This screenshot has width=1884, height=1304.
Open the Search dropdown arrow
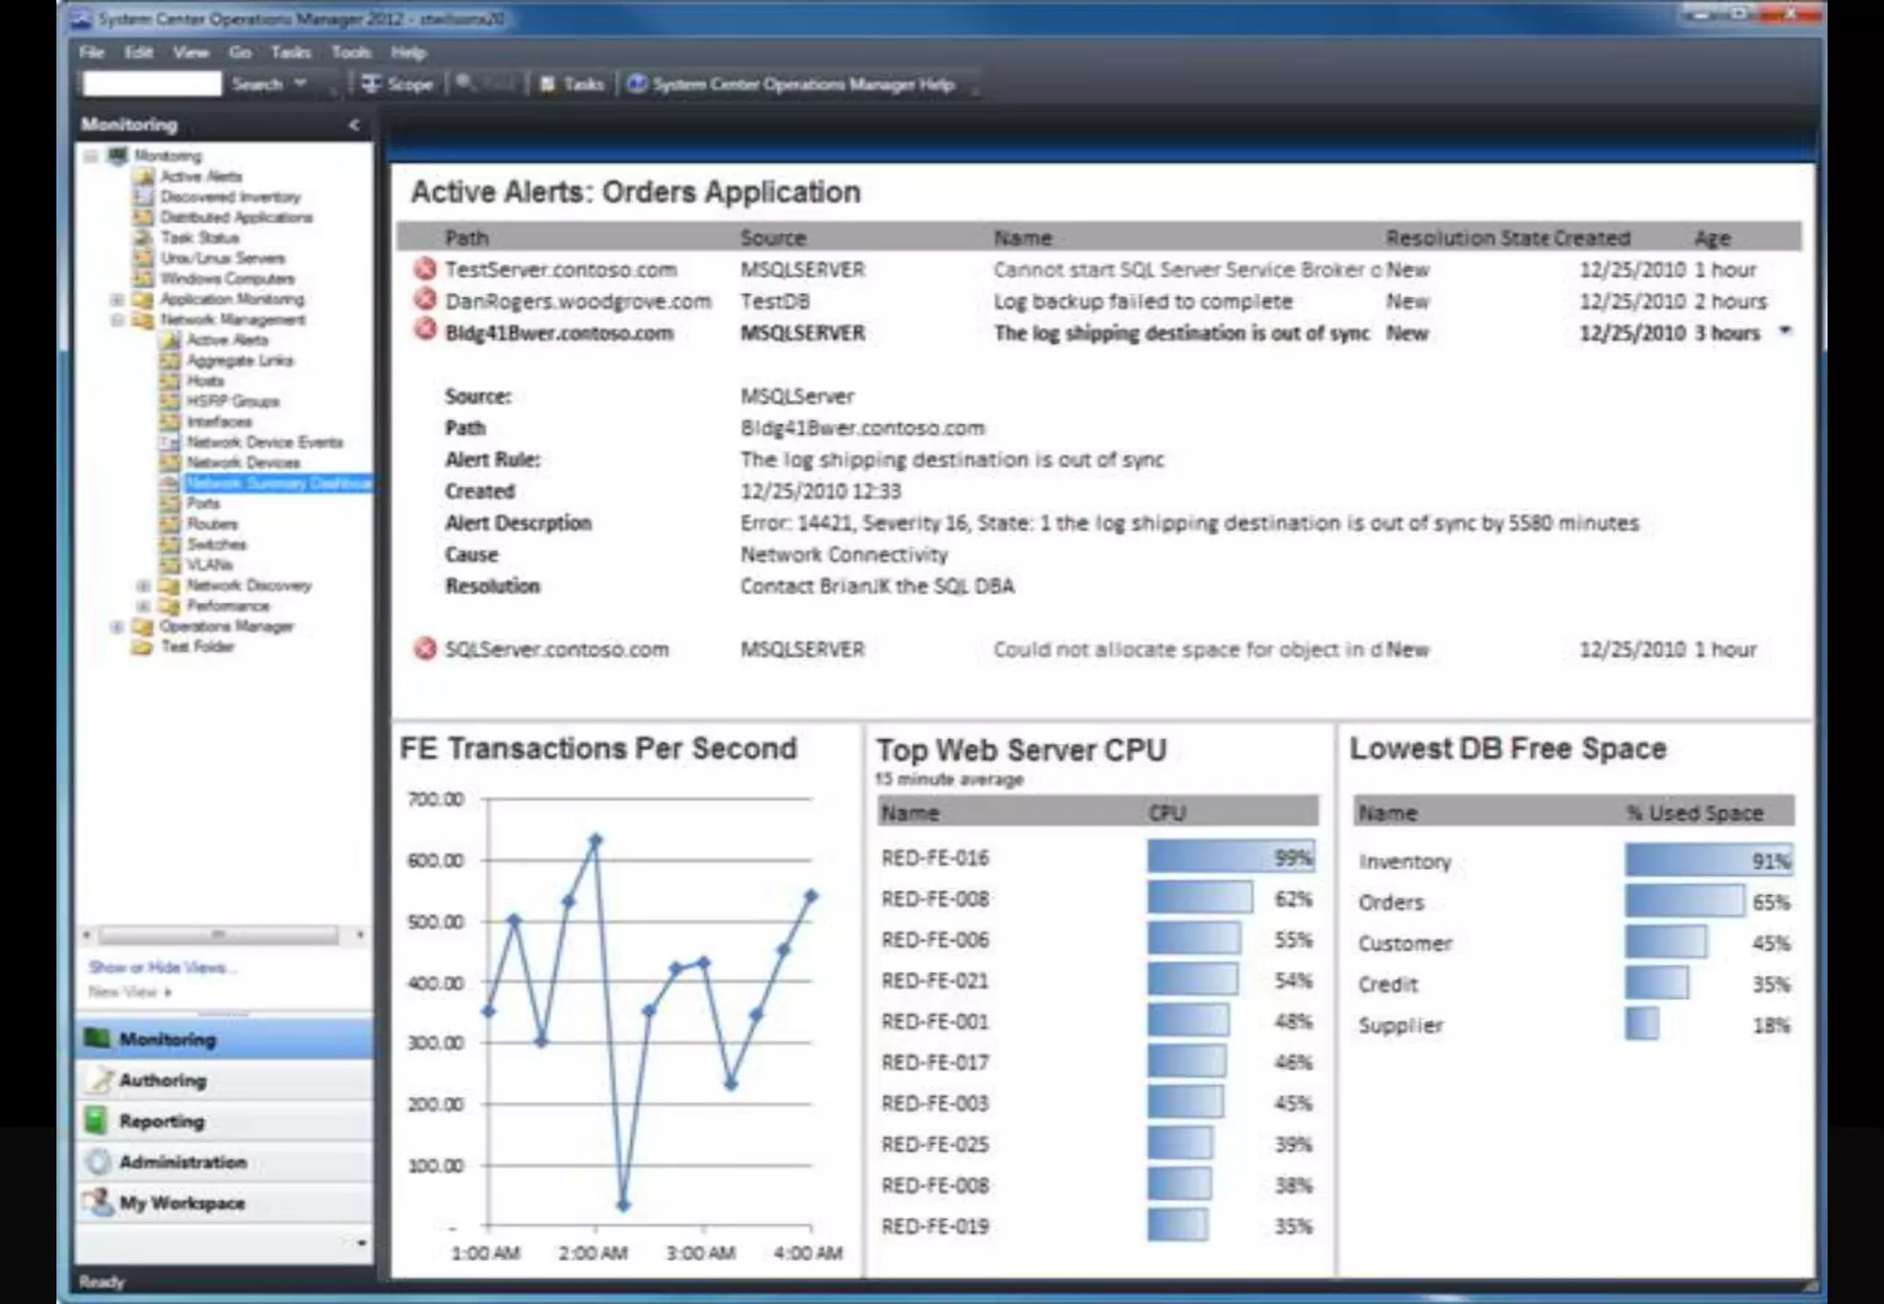[x=300, y=84]
